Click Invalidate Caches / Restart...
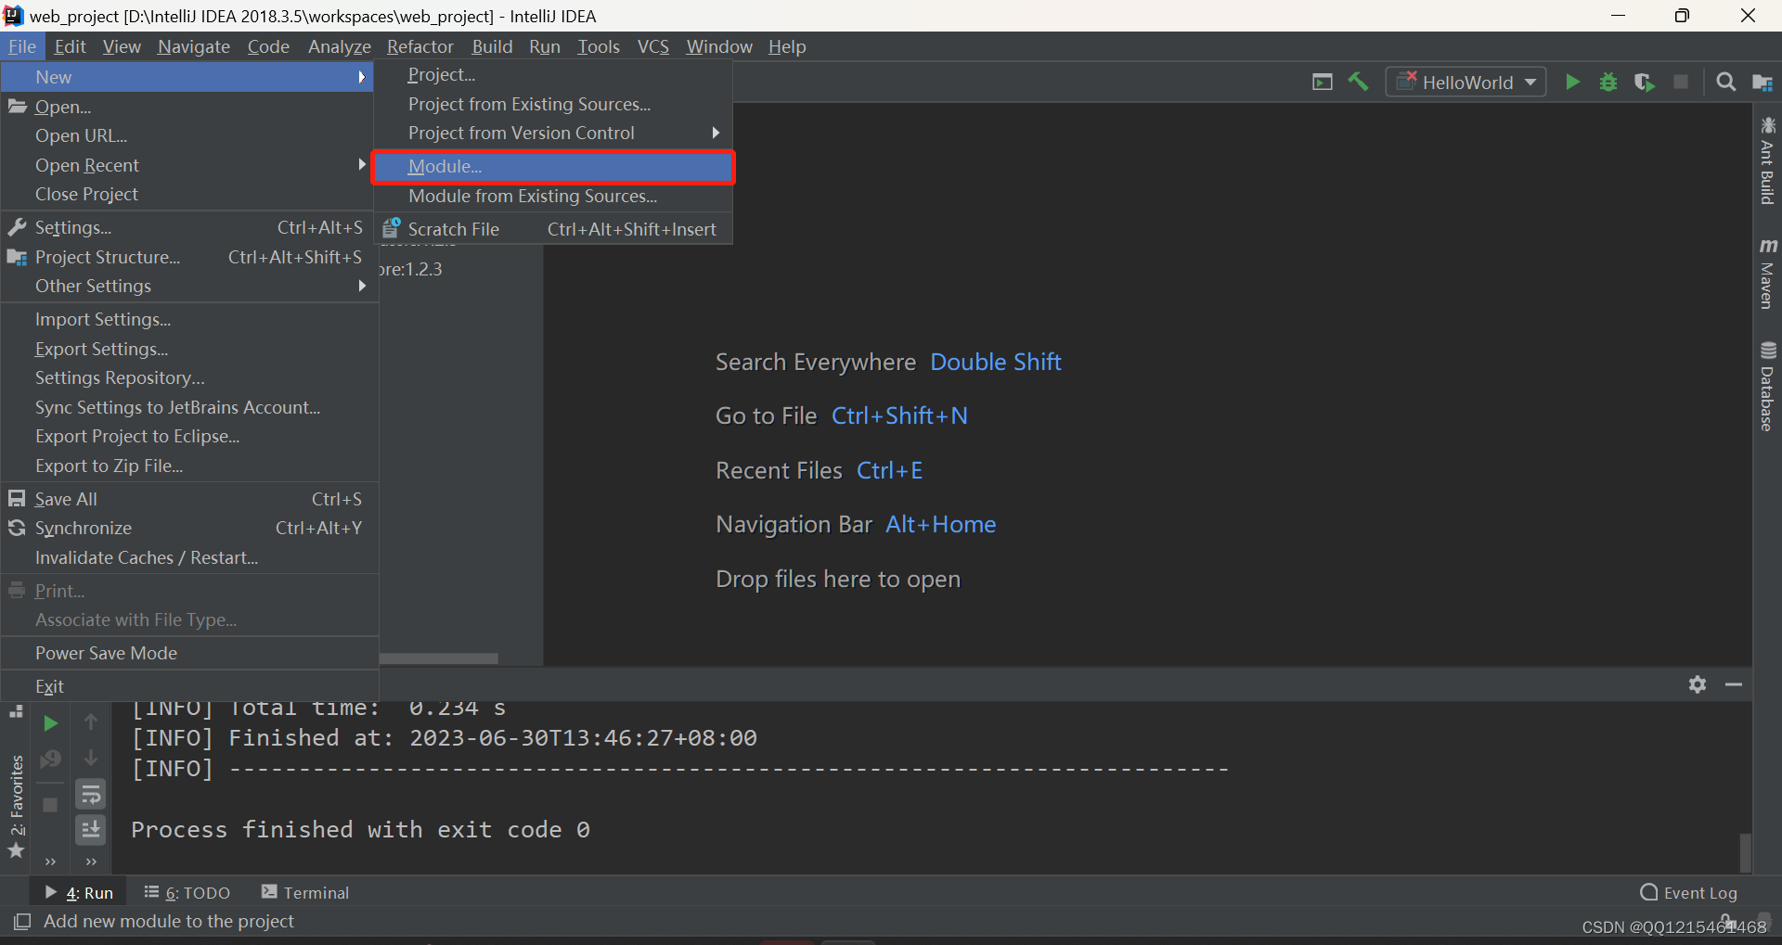1782x945 pixels. click(189, 557)
